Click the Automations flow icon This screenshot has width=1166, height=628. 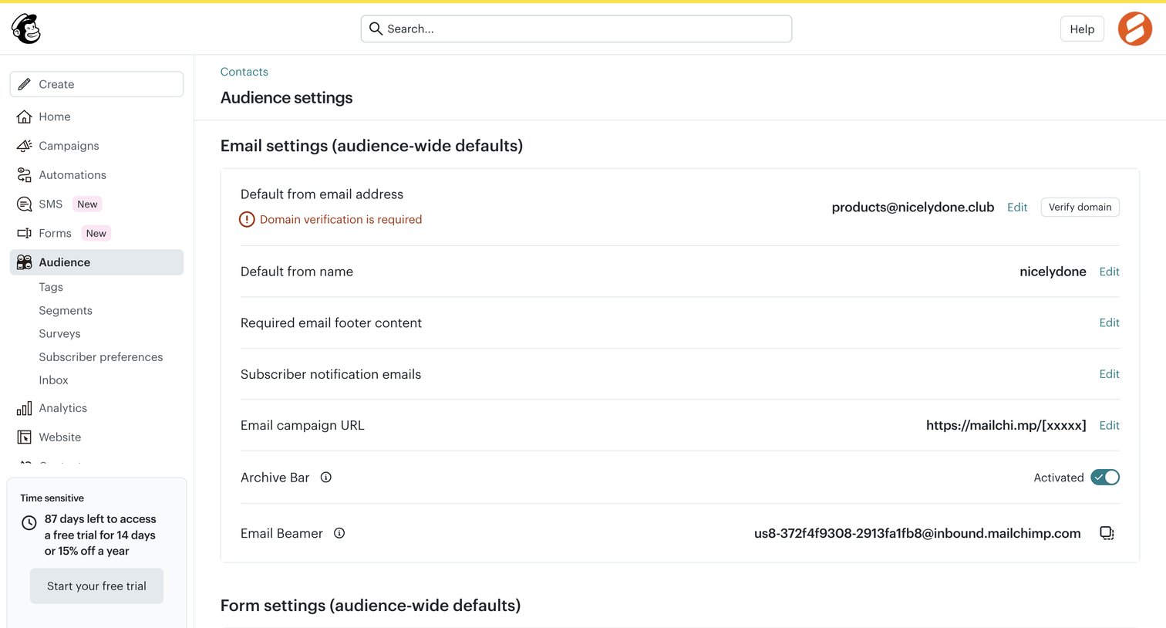[25, 175]
